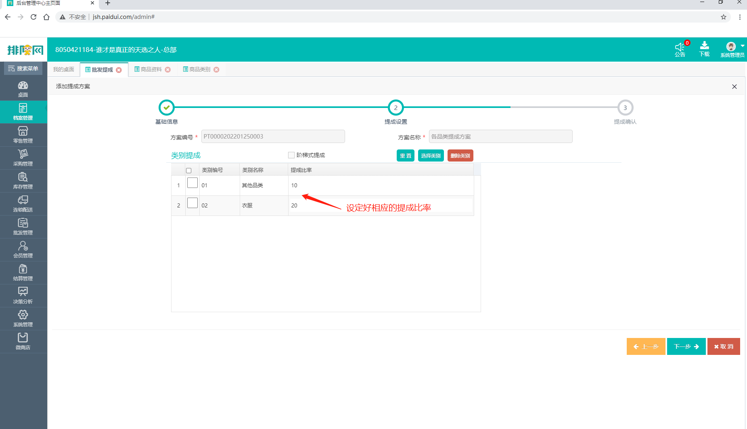The height and width of the screenshot is (429, 747).
Task: Open 结算管理 sidebar menu
Action: coord(23,273)
